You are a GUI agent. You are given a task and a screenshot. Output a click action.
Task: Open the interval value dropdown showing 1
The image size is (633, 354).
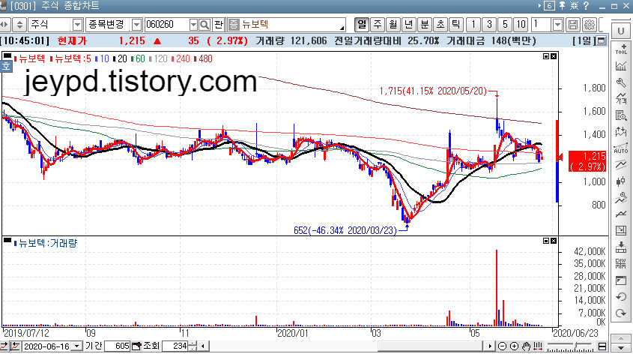point(557,25)
